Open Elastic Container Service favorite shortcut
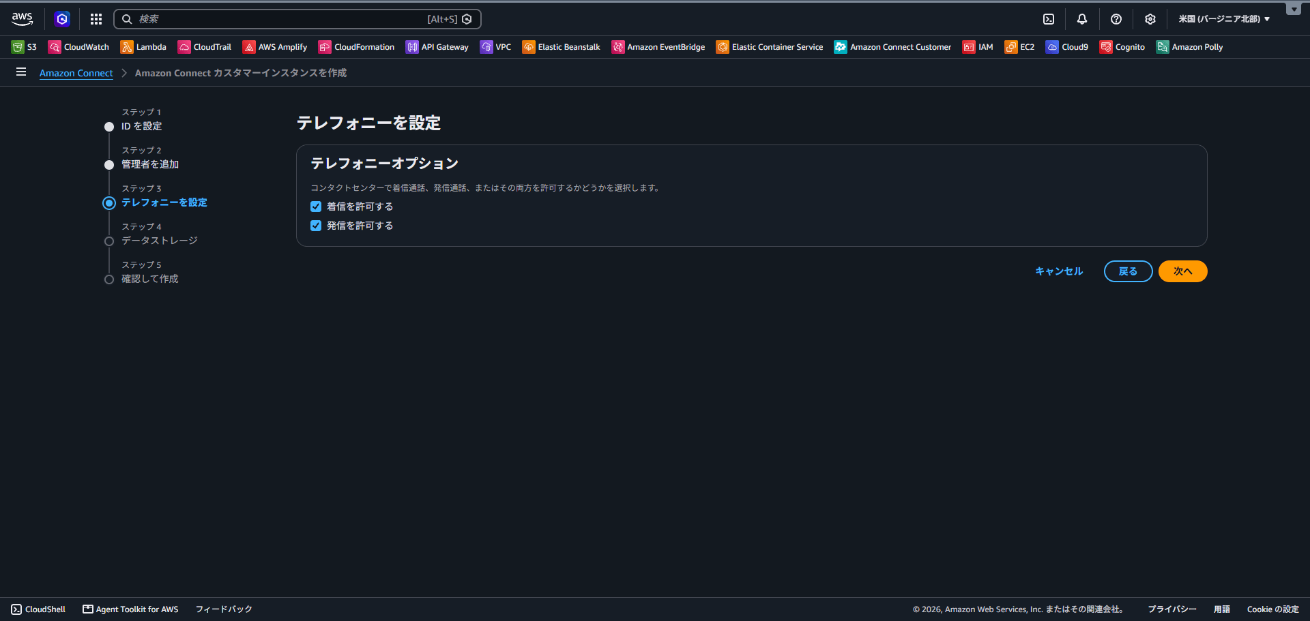The image size is (1310, 621). pos(770,47)
